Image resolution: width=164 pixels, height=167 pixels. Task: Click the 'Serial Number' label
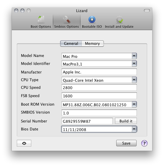(x=34, y=121)
